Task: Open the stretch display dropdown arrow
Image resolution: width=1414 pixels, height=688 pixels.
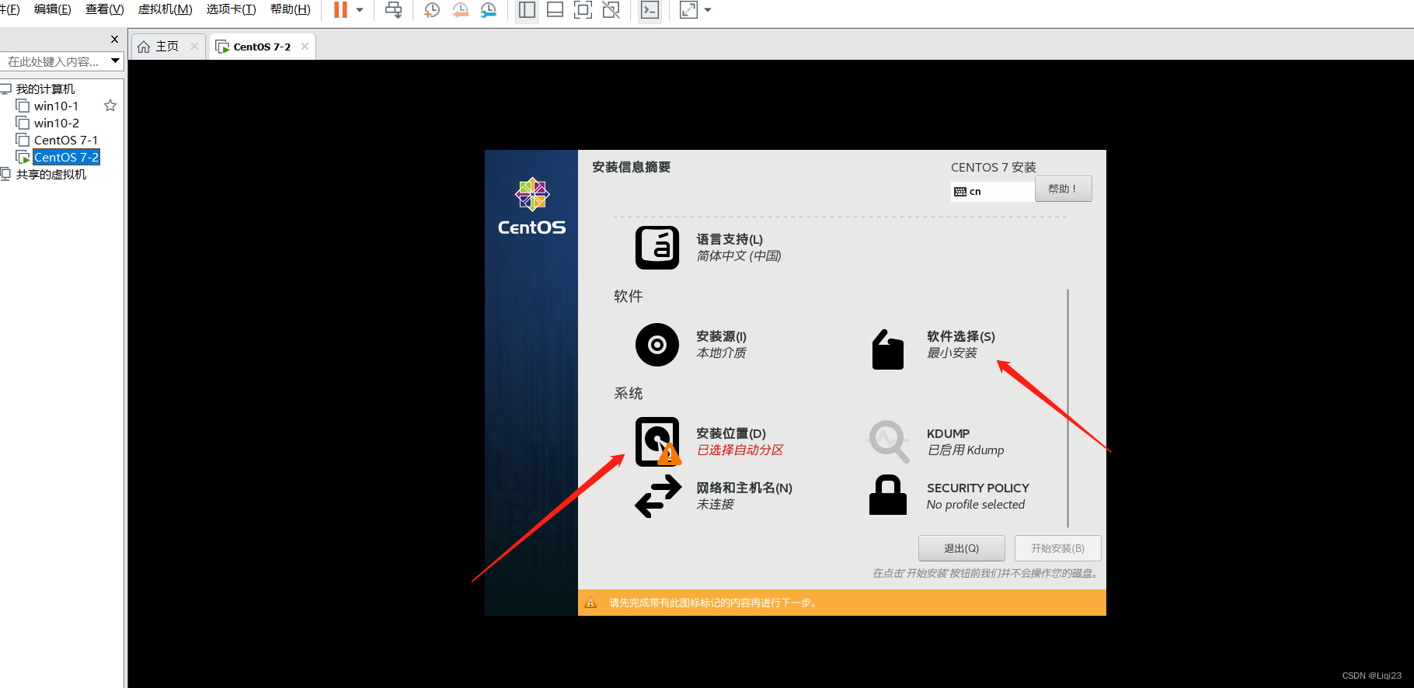Action: (708, 10)
